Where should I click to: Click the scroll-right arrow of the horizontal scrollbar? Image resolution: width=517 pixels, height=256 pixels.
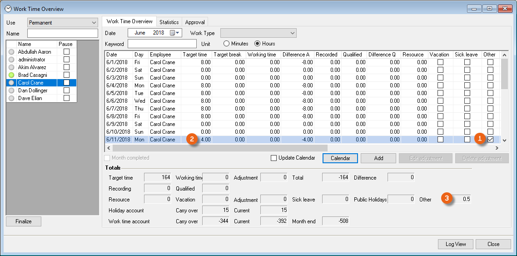coord(497,148)
